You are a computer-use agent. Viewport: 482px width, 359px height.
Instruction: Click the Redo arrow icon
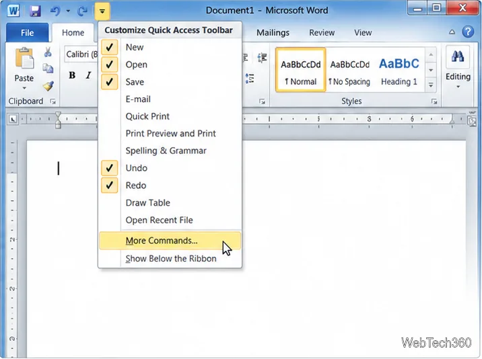[x=82, y=11]
